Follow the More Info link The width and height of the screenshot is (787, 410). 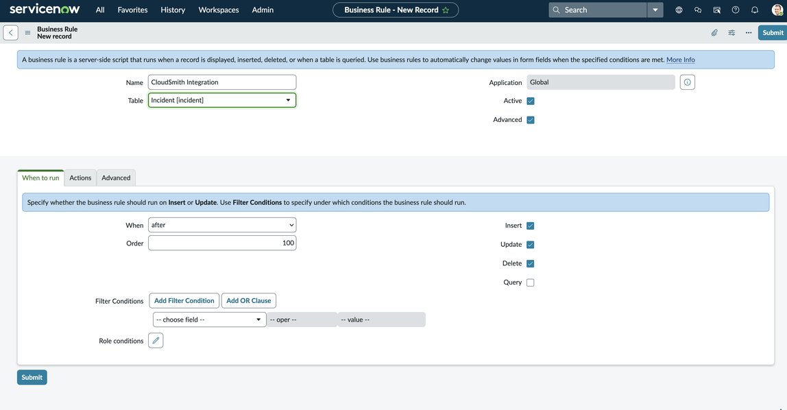pyautogui.click(x=680, y=60)
